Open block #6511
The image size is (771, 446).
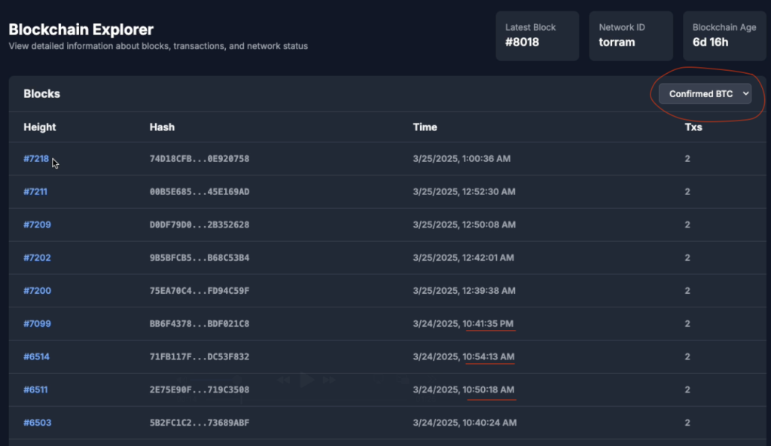[35, 389]
